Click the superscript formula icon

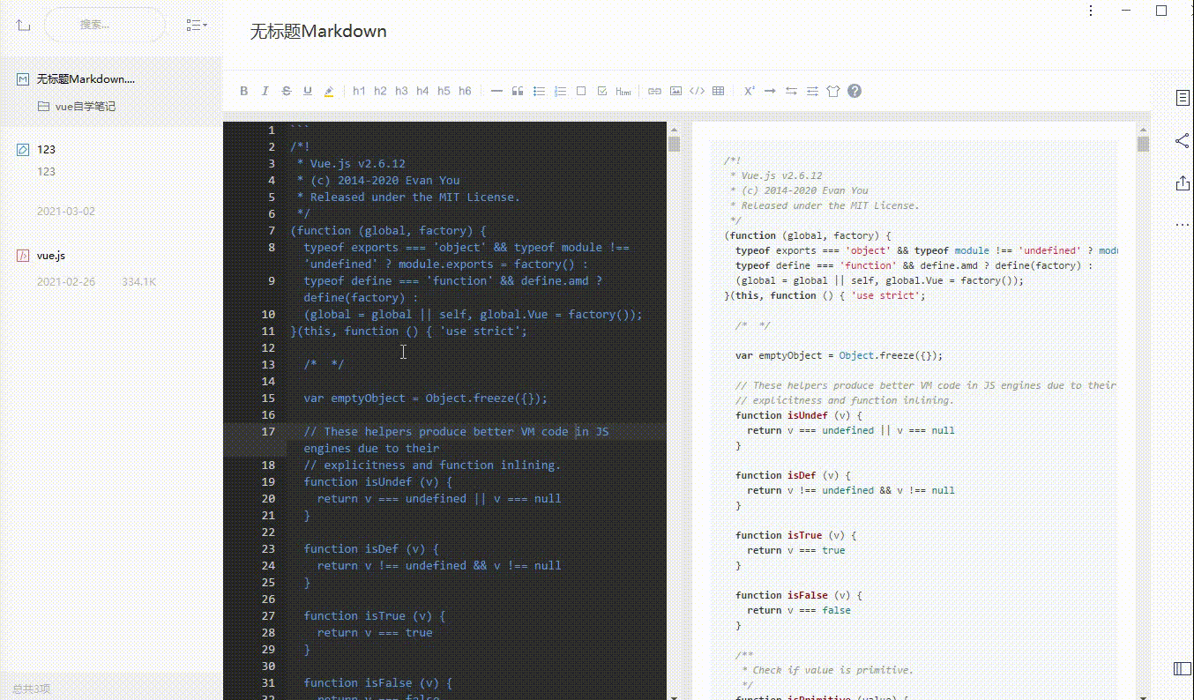[750, 91]
